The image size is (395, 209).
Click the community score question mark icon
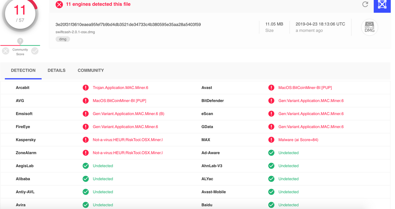pos(20,41)
